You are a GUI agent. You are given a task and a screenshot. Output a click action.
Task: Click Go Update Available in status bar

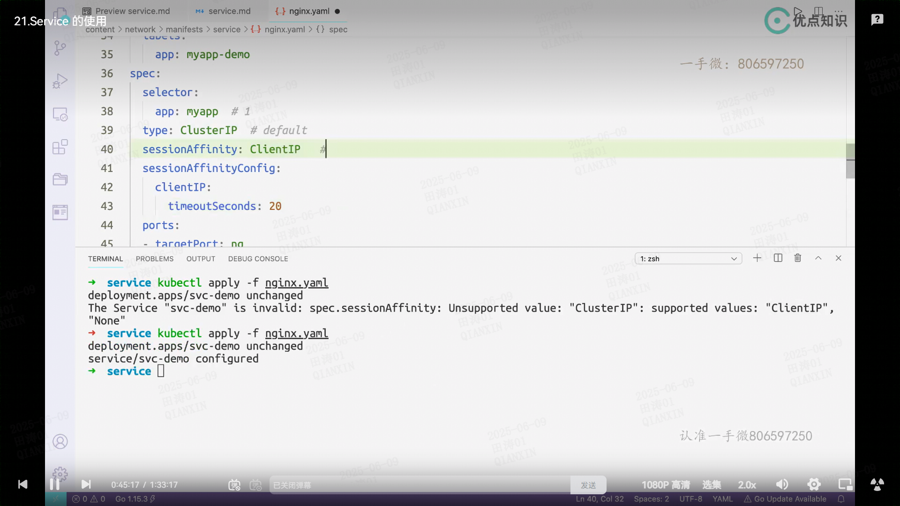coord(785,499)
